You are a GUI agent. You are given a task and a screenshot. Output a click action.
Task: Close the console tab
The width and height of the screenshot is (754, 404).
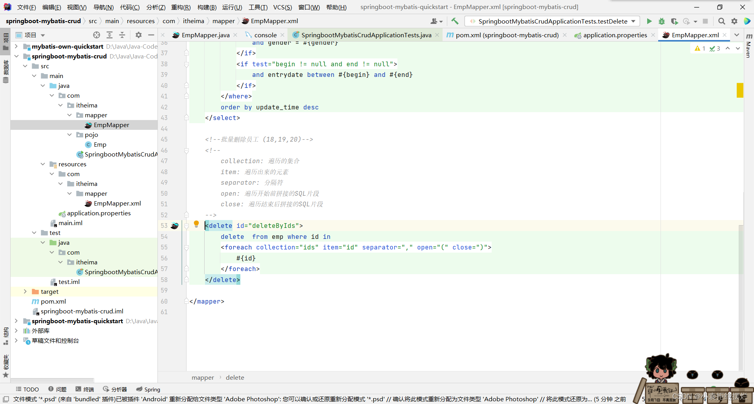pyautogui.click(x=282, y=35)
